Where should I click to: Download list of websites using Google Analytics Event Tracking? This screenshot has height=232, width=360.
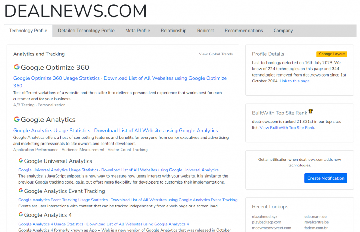pos(174,200)
